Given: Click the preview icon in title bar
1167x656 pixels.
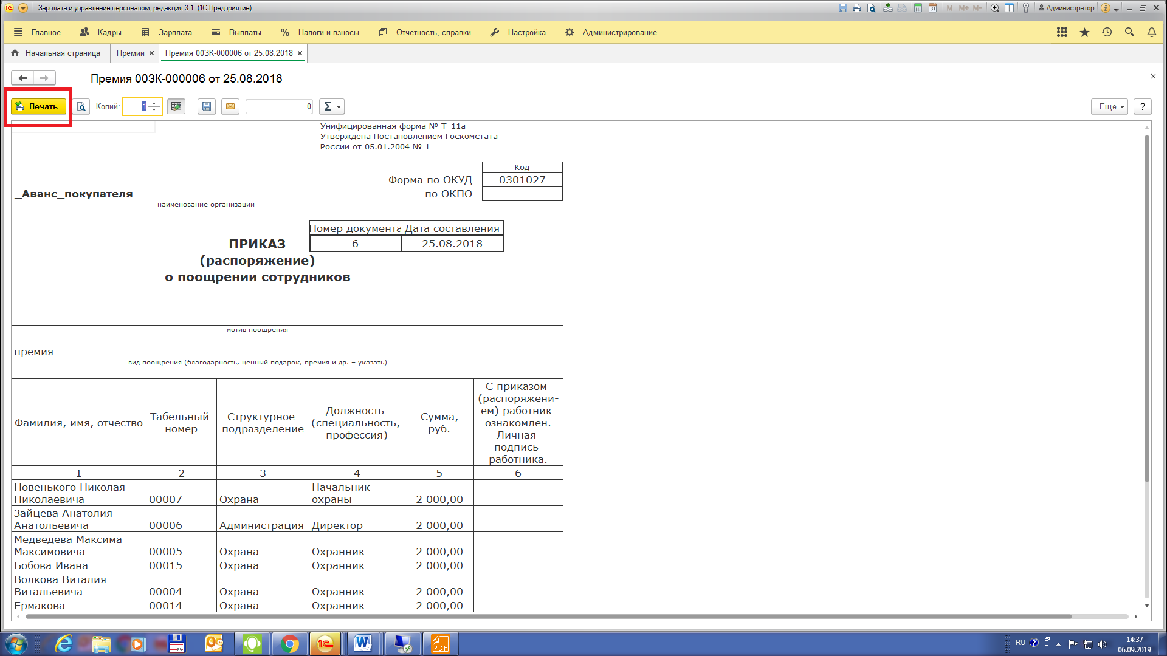Looking at the screenshot, I should [872, 8].
